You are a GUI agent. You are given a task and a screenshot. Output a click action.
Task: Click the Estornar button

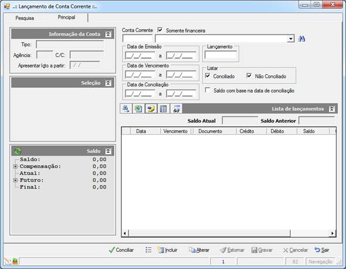tap(232, 250)
